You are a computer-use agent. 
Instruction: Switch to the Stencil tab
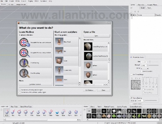(x=92, y=107)
